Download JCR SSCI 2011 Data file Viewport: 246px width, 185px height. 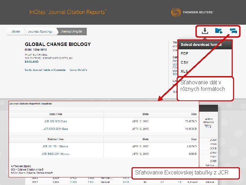click(x=56, y=129)
